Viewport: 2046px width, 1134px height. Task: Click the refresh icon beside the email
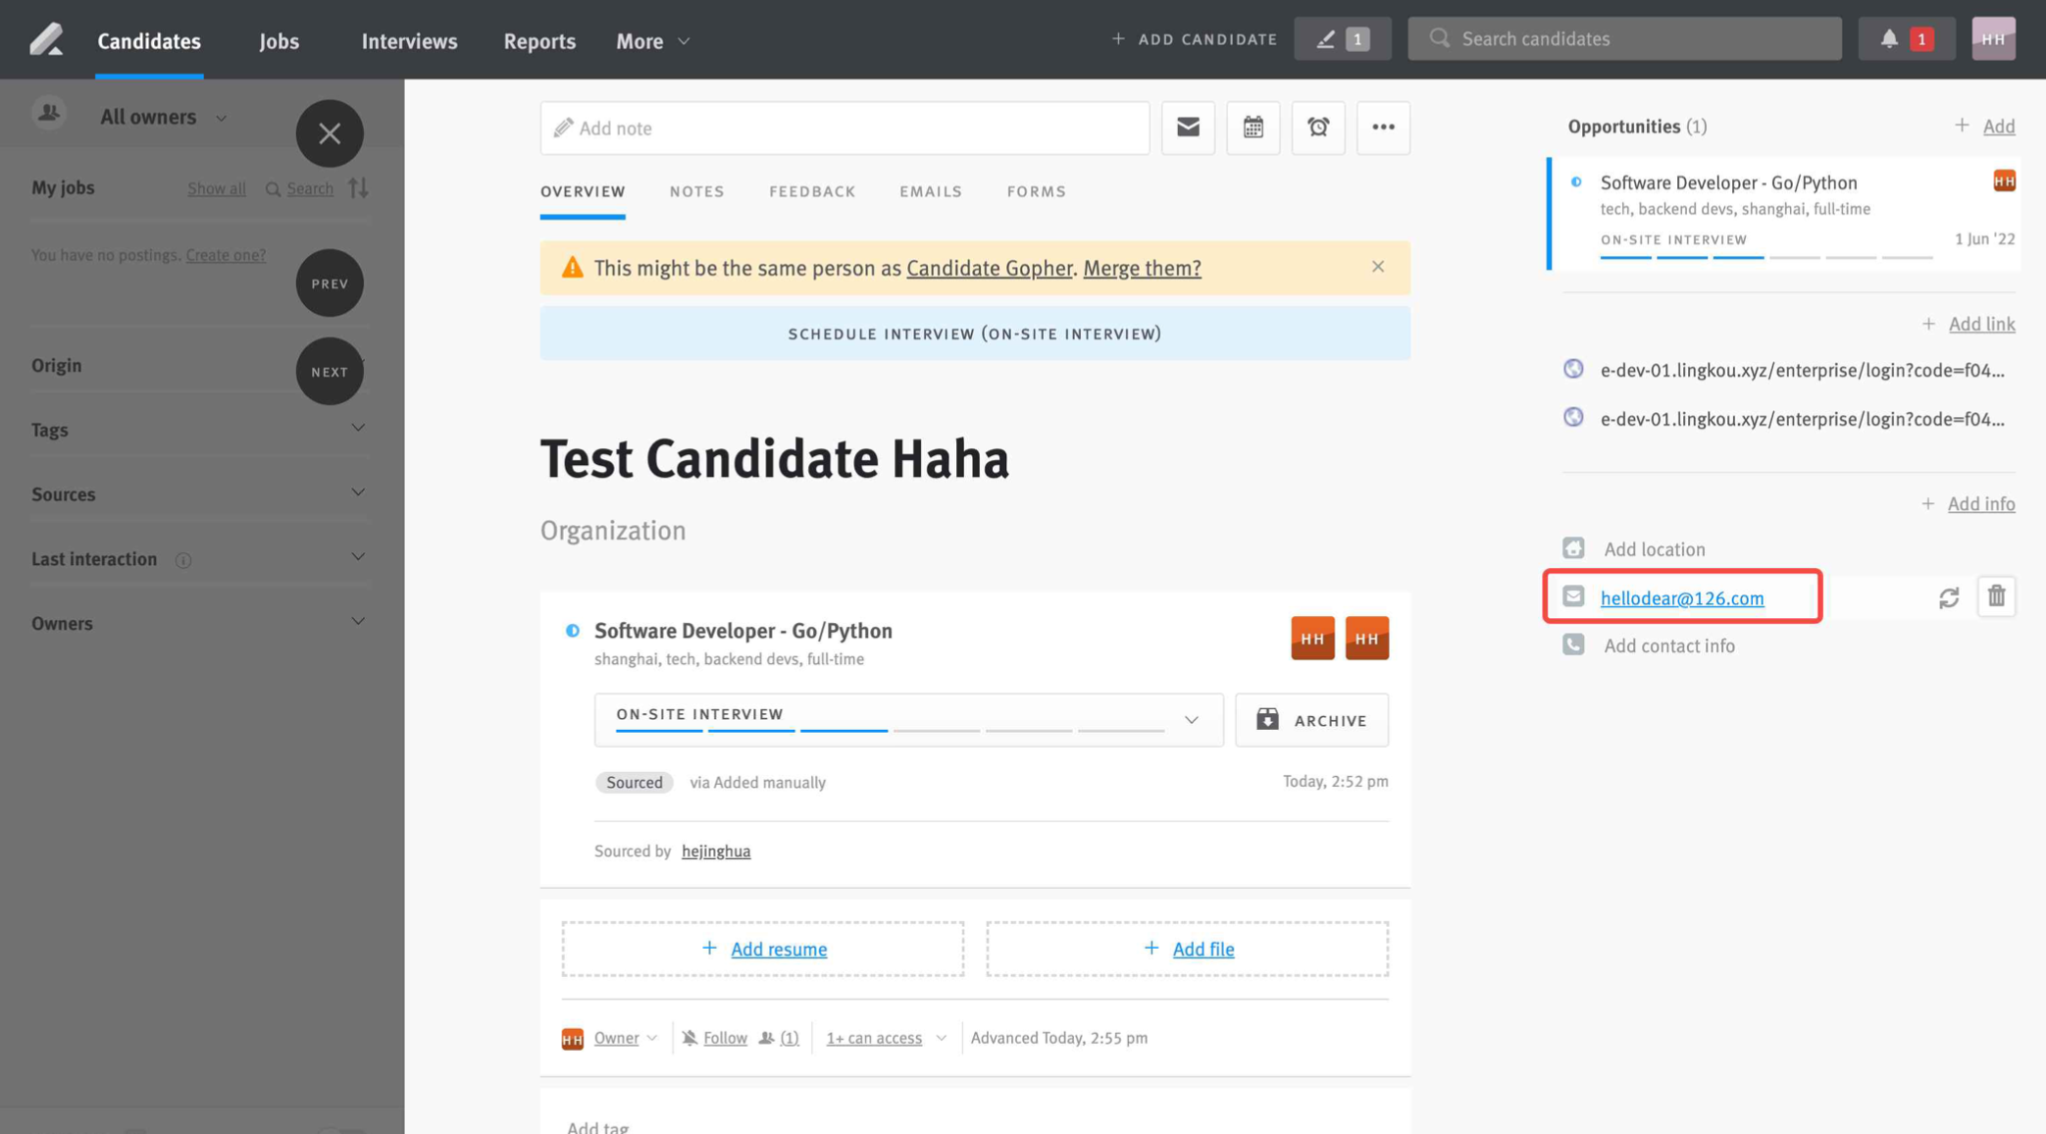1948,597
